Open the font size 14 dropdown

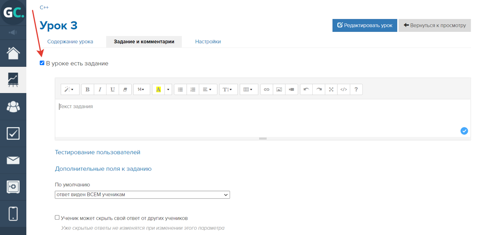(x=141, y=90)
